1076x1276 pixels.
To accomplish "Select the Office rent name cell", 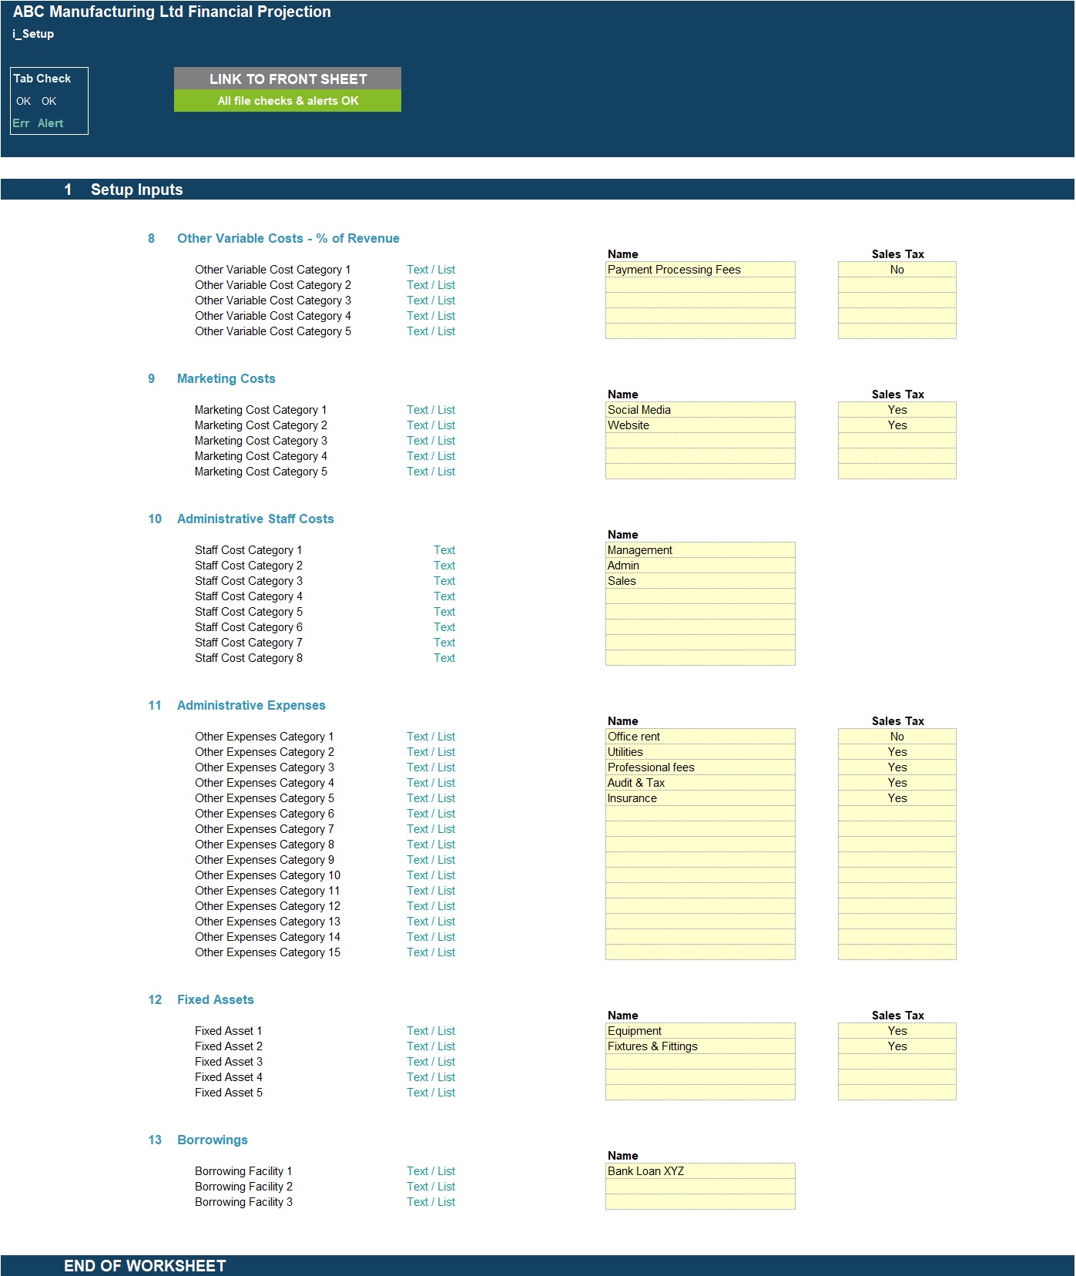I will [700, 737].
